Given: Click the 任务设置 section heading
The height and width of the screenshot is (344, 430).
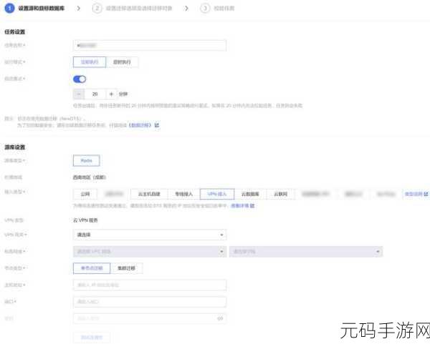Looking at the screenshot, I should (x=15, y=32).
